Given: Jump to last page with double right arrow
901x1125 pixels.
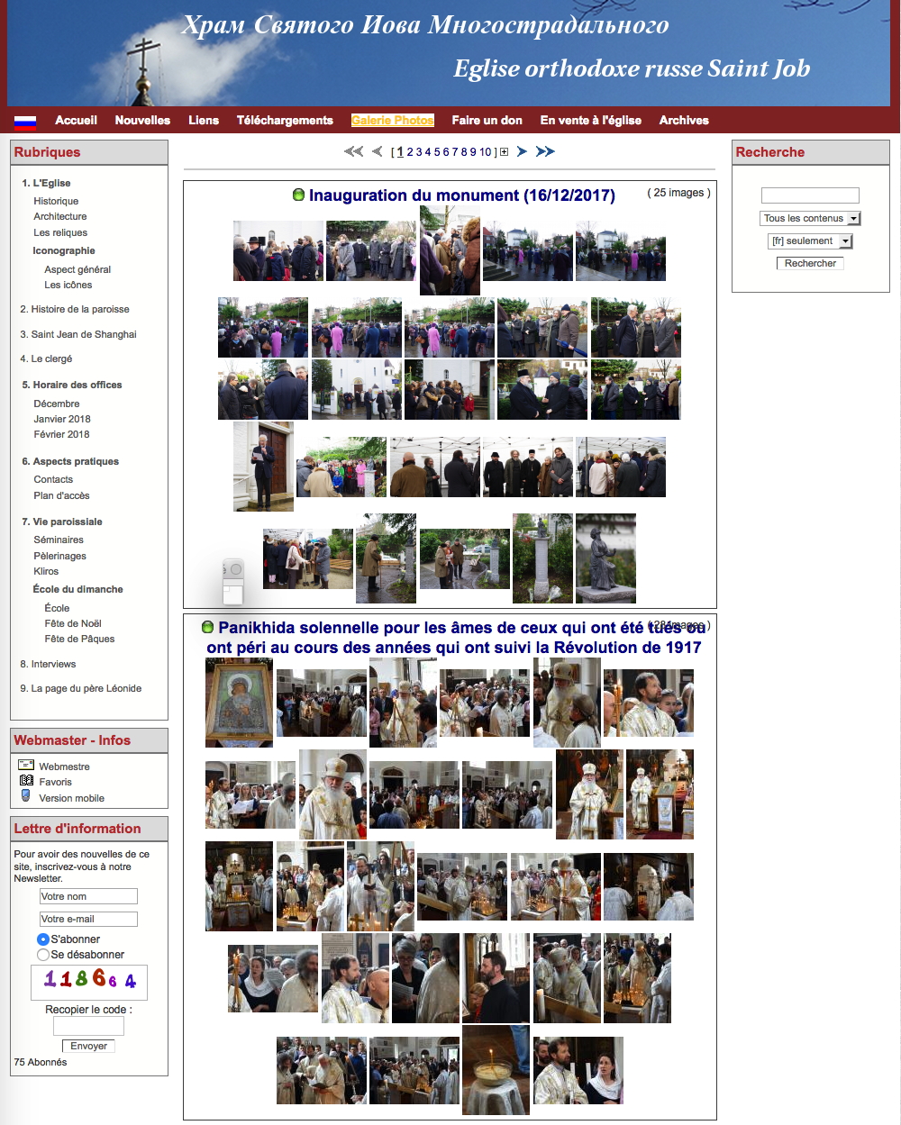Looking at the screenshot, I should (545, 151).
